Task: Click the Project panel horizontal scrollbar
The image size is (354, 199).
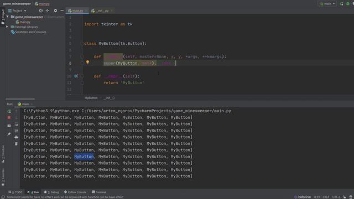Action: coord(20,99)
